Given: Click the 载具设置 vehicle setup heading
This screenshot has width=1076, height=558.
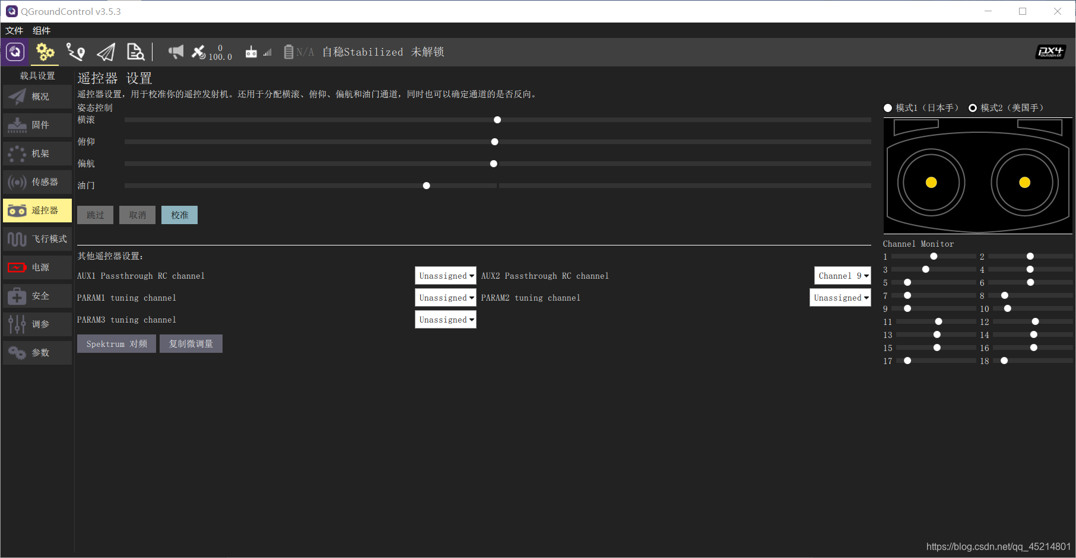Looking at the screenshot, I should click(37, 76).
